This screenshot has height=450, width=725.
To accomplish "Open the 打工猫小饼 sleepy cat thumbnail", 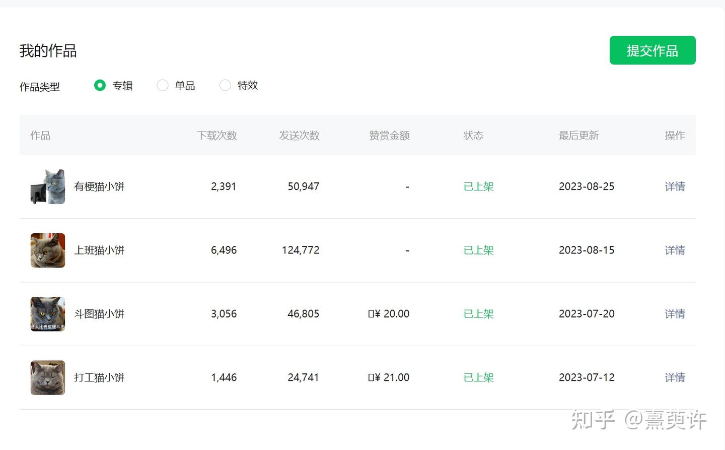I will pyautogui.click(x=48, y=377).
